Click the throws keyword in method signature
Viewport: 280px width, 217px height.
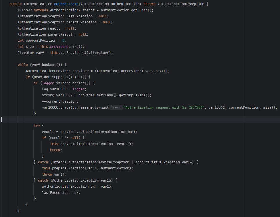tap(149, 4)
